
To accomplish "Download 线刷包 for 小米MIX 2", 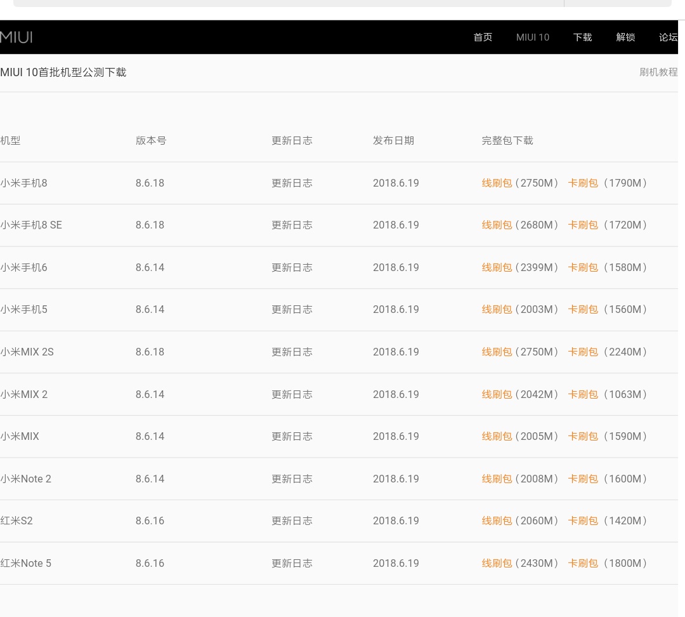I will point(497,394).
